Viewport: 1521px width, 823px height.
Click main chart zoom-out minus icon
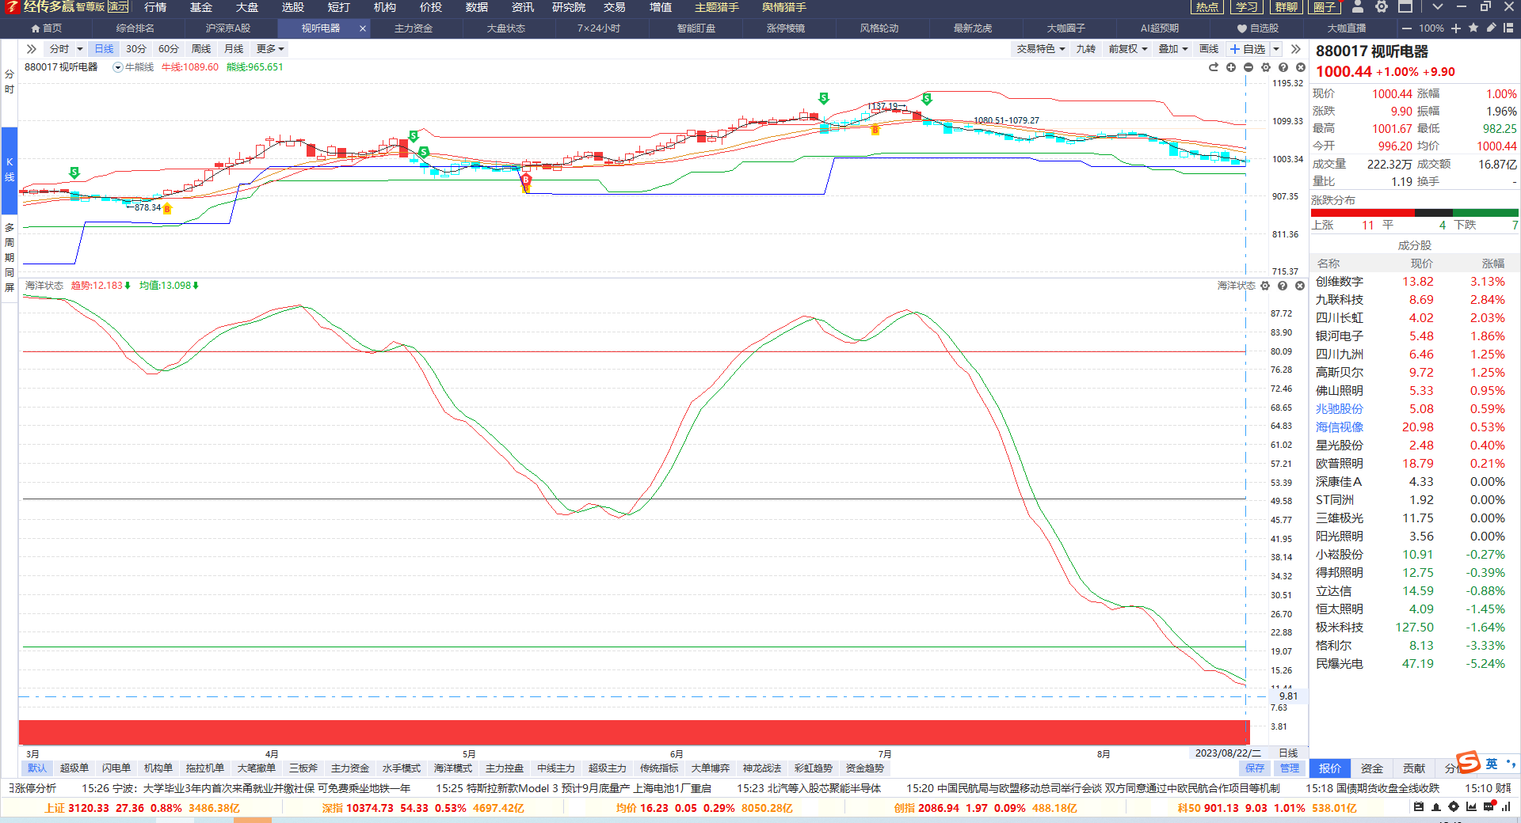click(1248, 67)
